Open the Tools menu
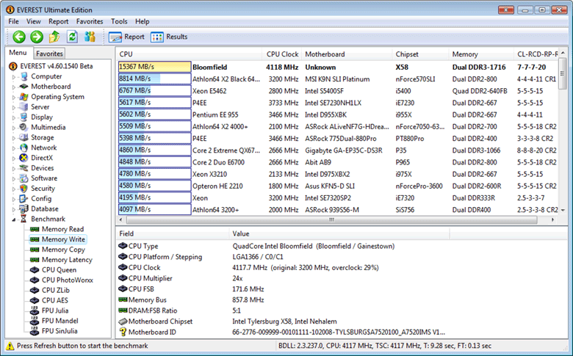Viewport: 573px width, 356px height. click(x=119, y=21)
